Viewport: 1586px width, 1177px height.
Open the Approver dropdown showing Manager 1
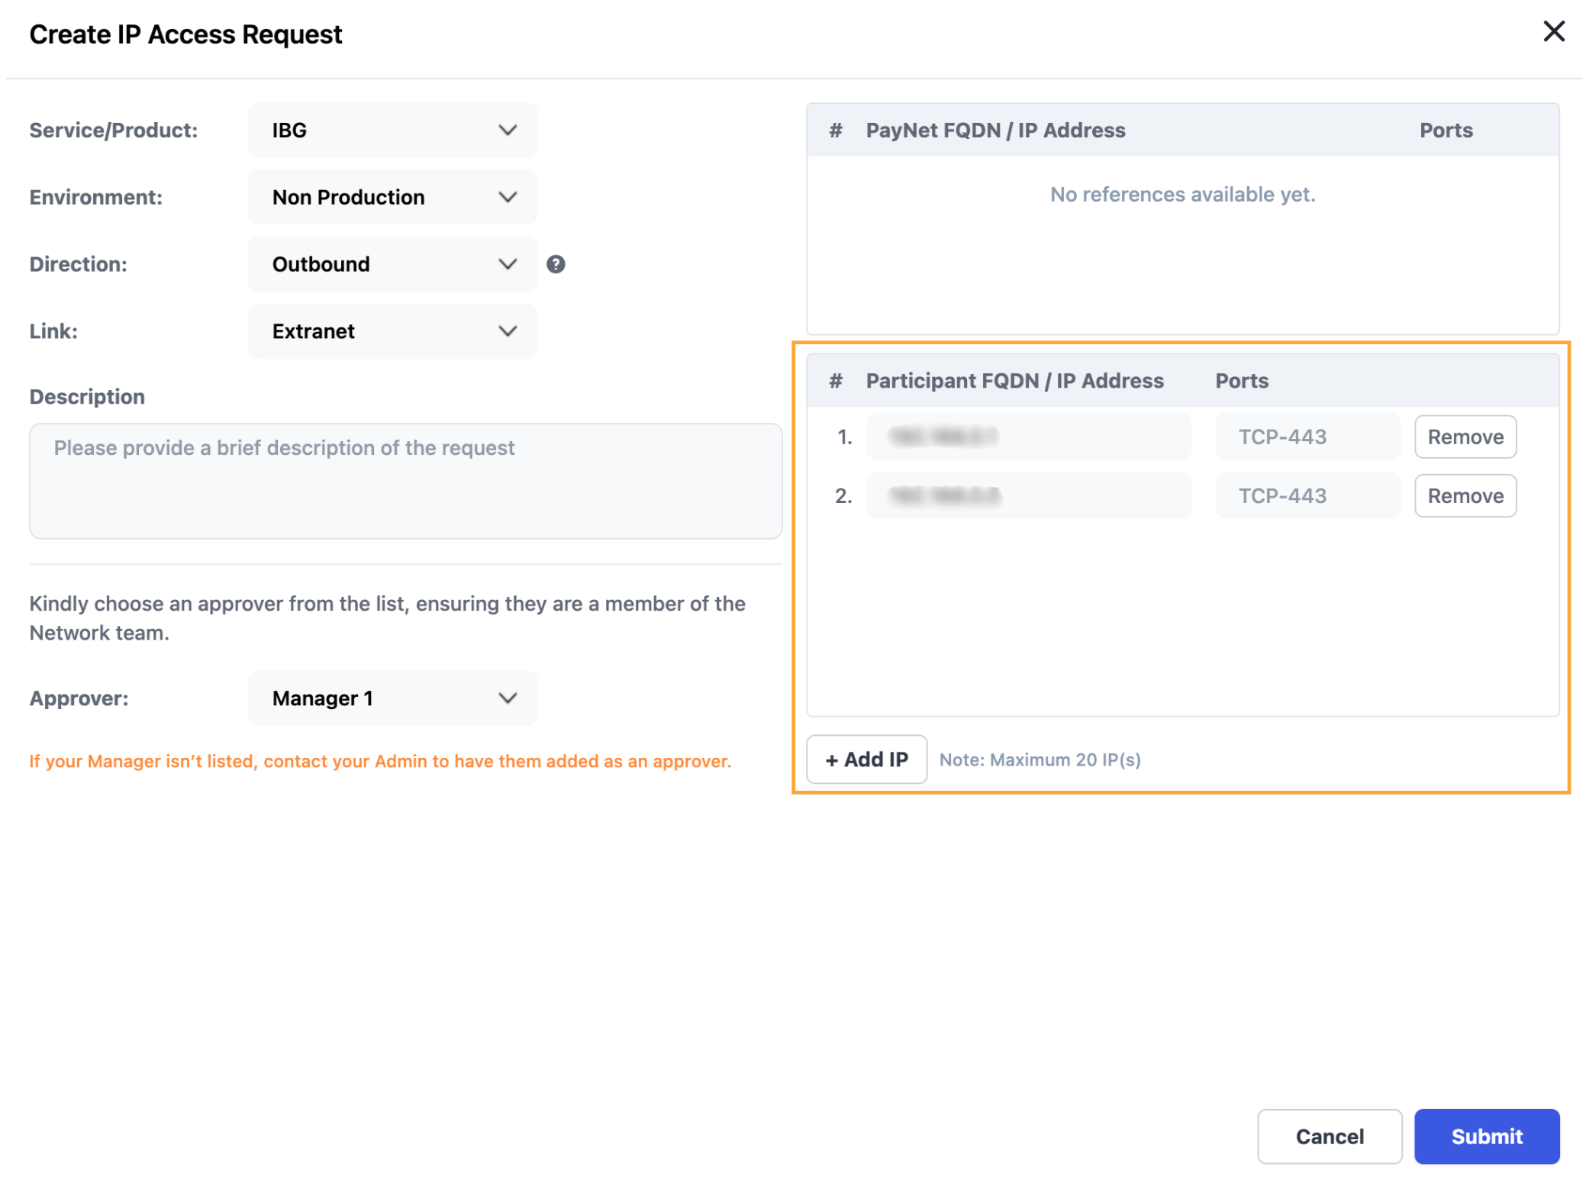click(x=392, y=698)
